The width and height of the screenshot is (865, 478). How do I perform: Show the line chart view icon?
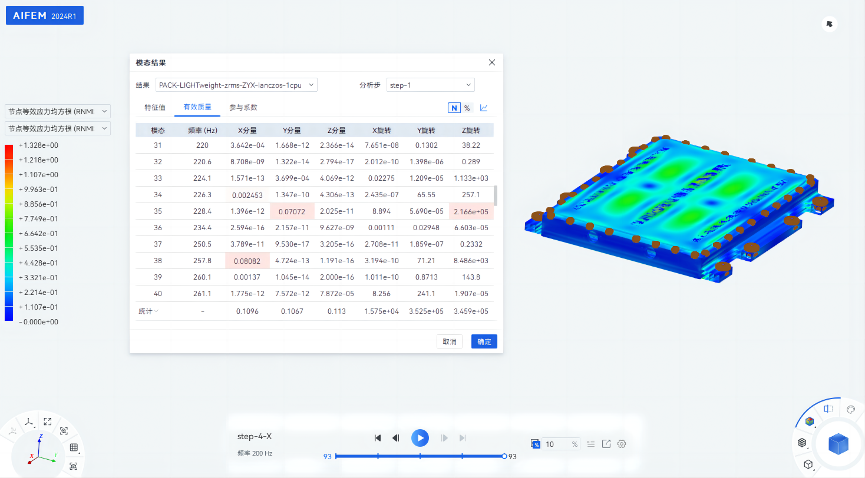[x=484, y=108]
